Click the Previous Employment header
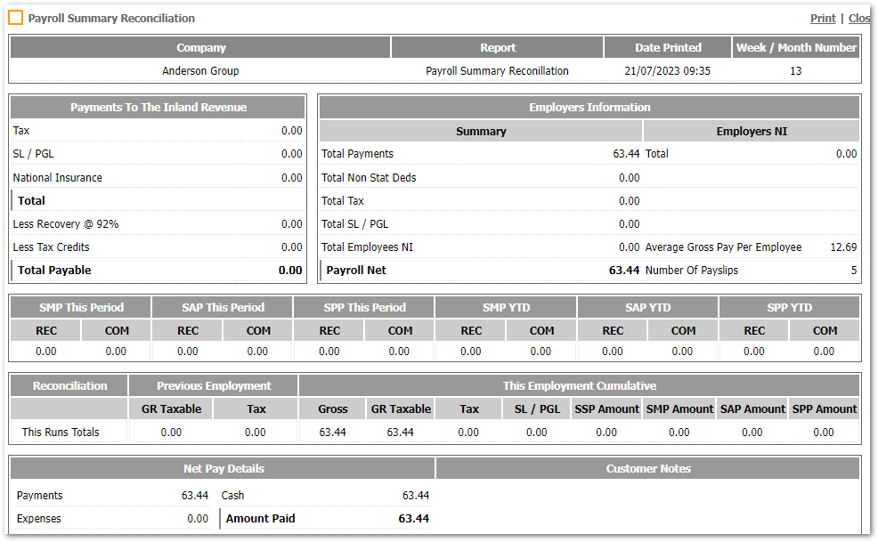Image resolution: width=878 pixels, height=542 pixels. tap(214, 386)
